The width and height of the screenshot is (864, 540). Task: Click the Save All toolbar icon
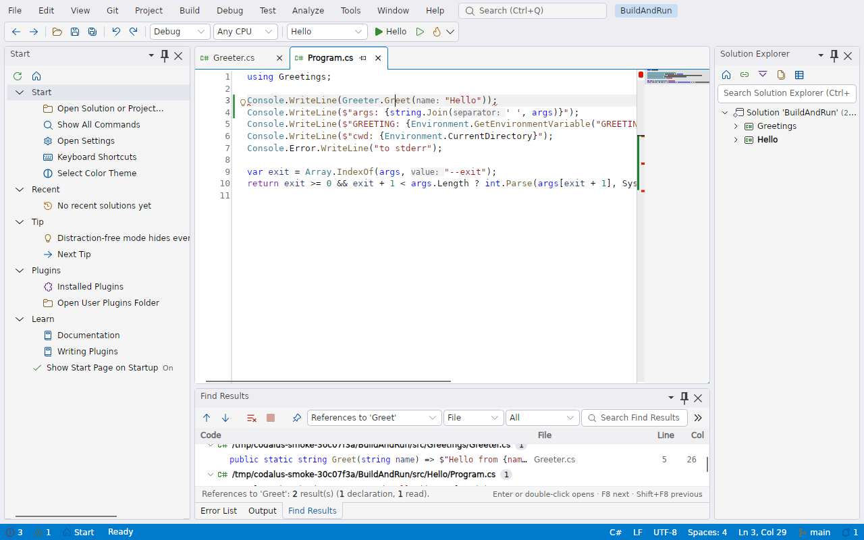(92, 32)
